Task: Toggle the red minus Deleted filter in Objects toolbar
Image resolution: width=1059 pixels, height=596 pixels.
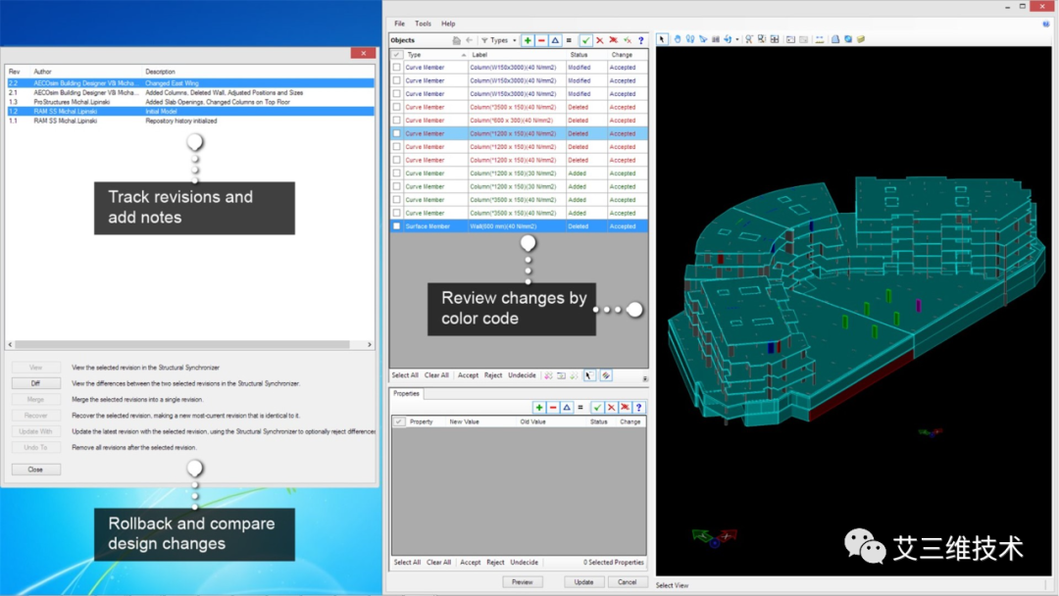Action: [541, 40]
